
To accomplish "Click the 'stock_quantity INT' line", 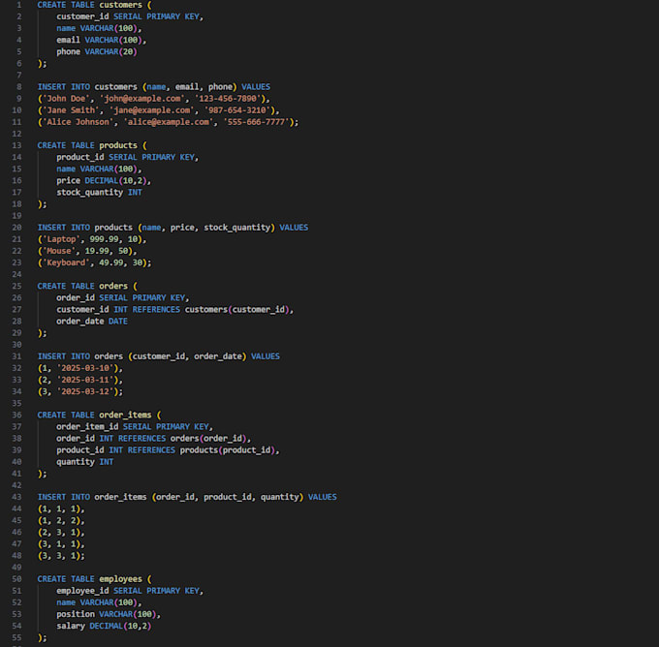I will [99, 193].
